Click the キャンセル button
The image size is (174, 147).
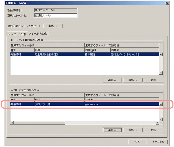pyautogui.click(x=158, y=142)
